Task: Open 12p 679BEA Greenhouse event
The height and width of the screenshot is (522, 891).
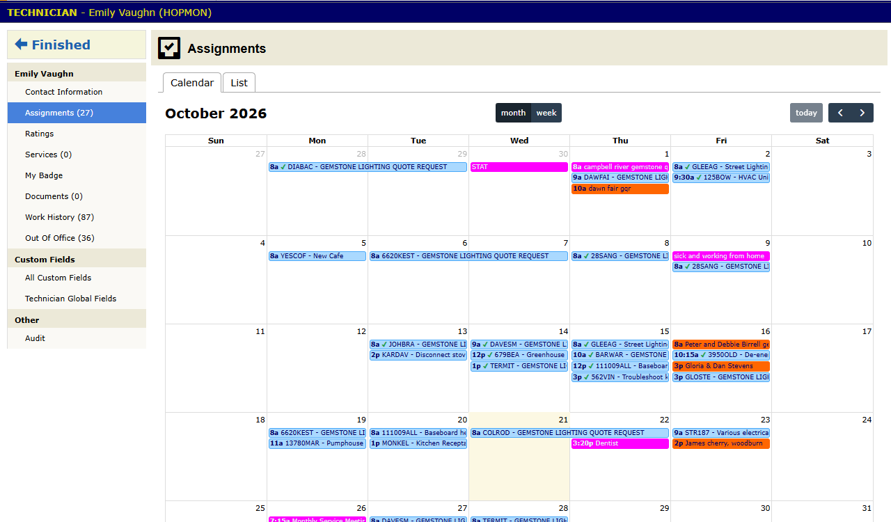Action: 519,355
